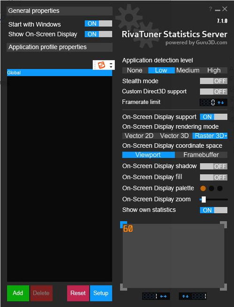Select Vector 2D rendering mode
This screenshot has width=234, height=307.
coord(139,136)
